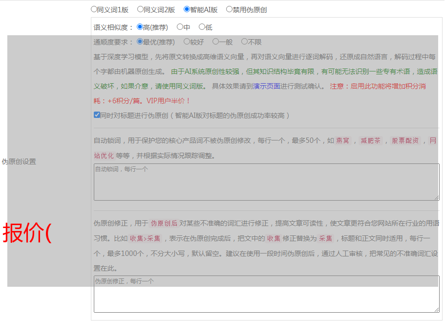Choose the 智能AI版 radio button

187,9
